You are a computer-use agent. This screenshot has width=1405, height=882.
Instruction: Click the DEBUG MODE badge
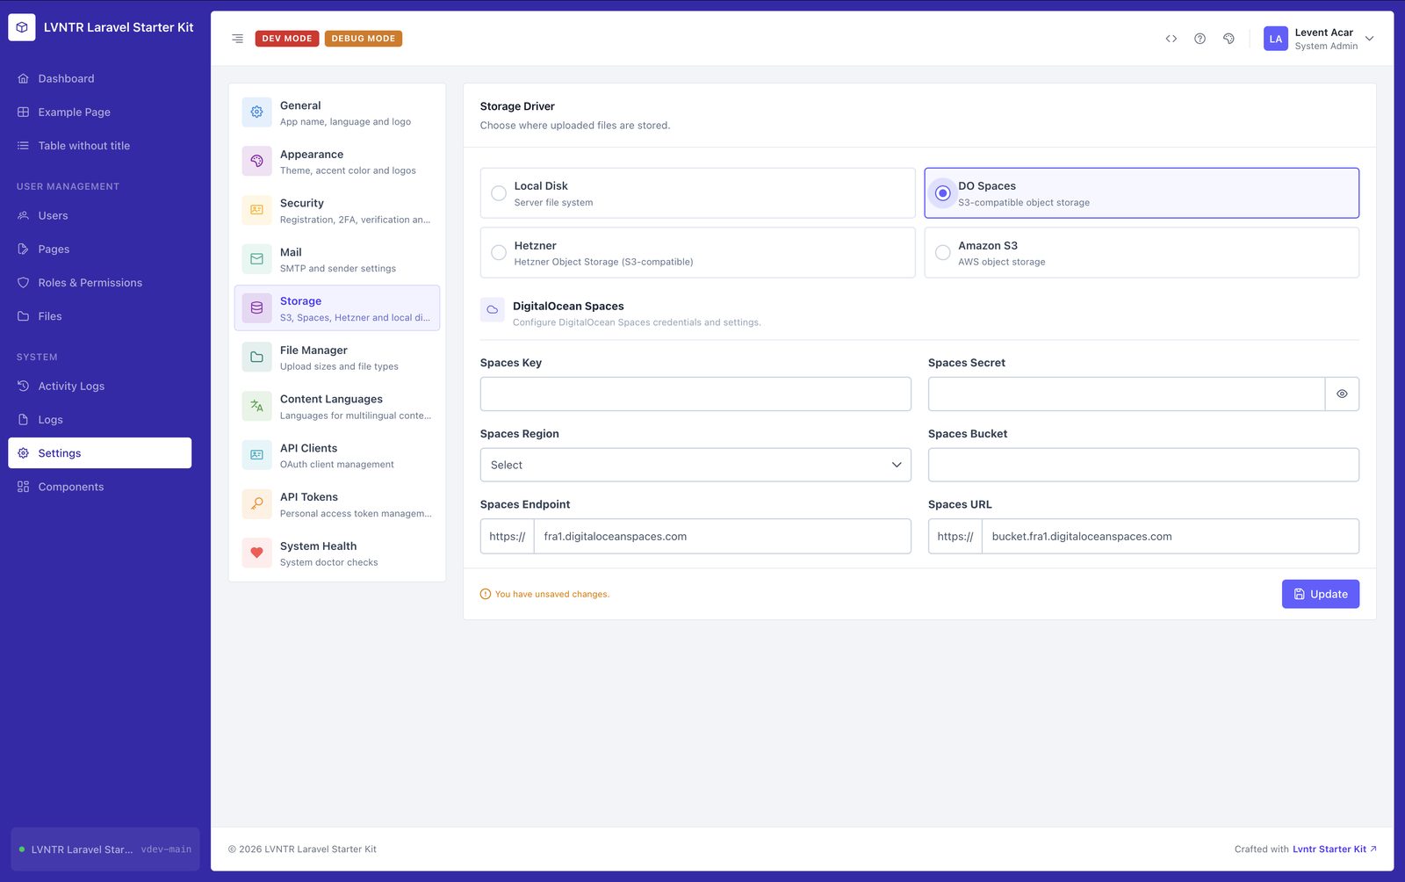pyautogui.click(x=364, y=39)
